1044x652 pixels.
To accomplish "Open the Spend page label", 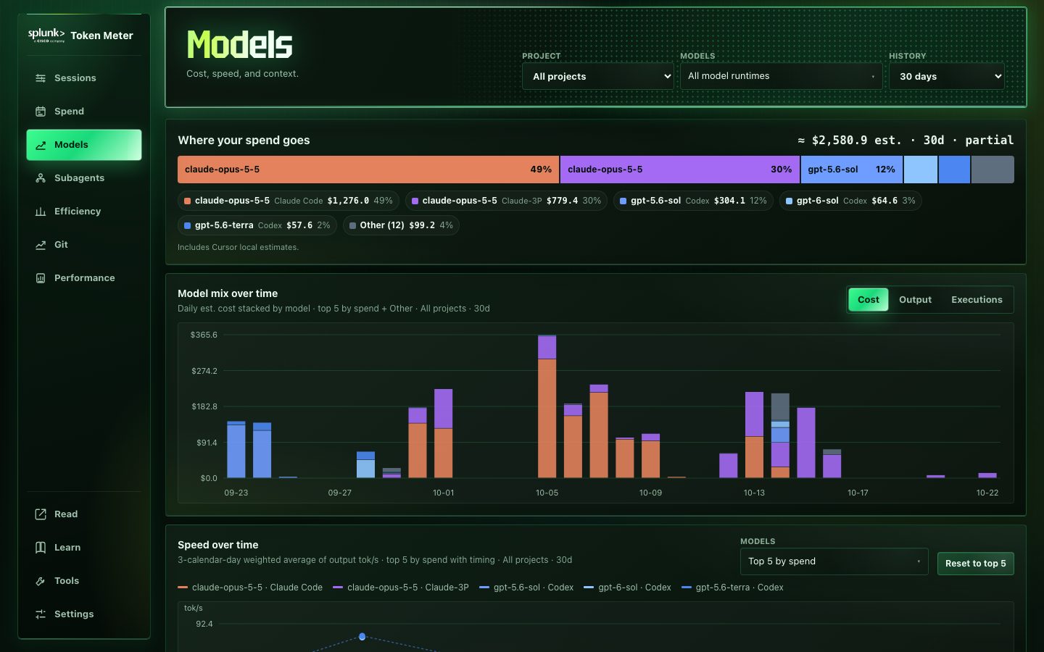I will tap(69, 112).
